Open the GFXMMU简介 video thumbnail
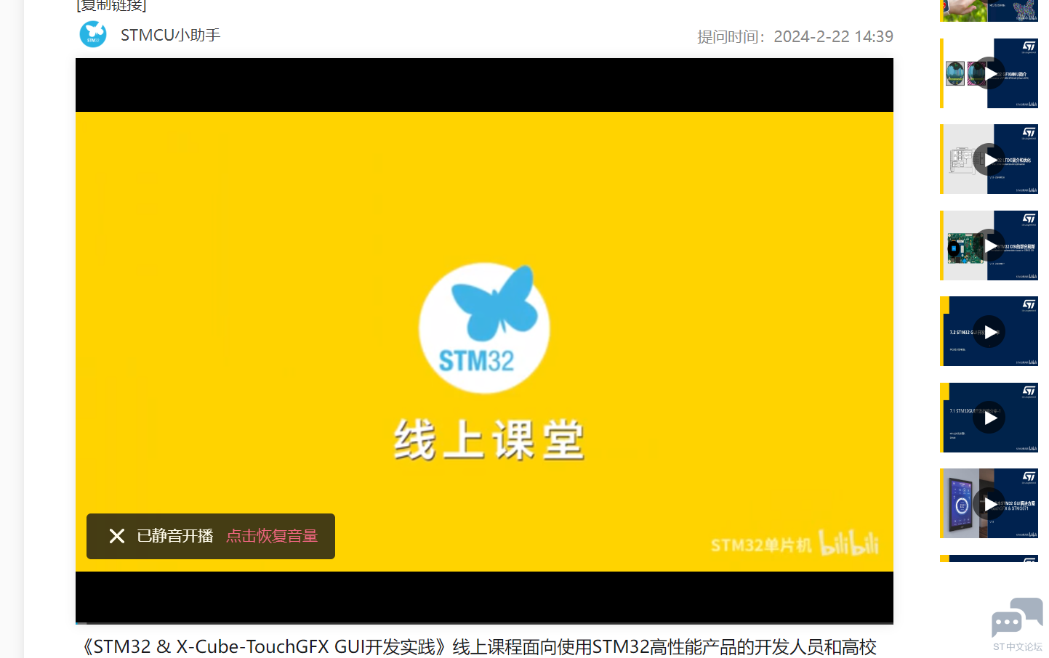This screenshot has height=658, width=1049. pos(989,73)
